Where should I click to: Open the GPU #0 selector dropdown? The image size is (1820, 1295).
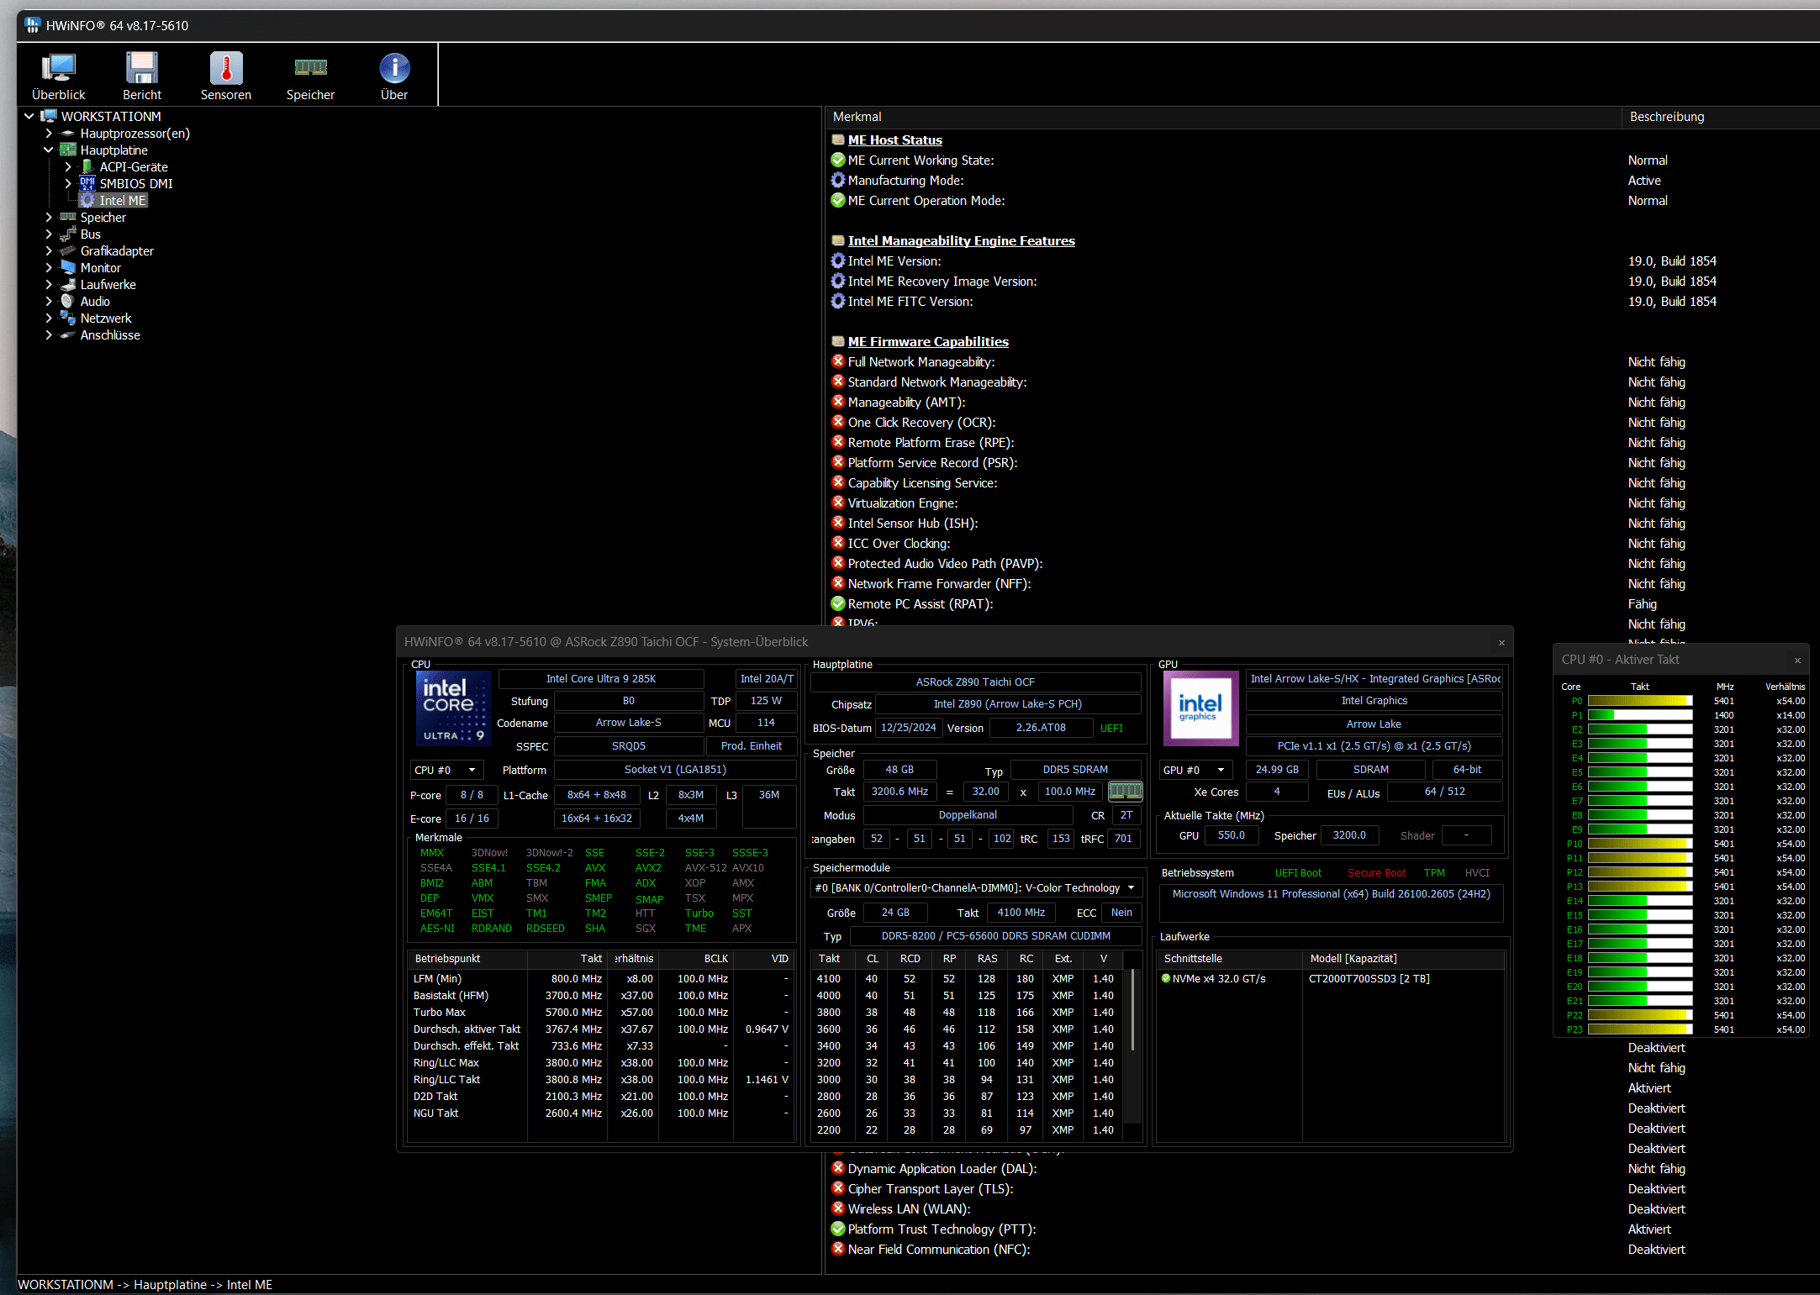(x=1195, y=770)
